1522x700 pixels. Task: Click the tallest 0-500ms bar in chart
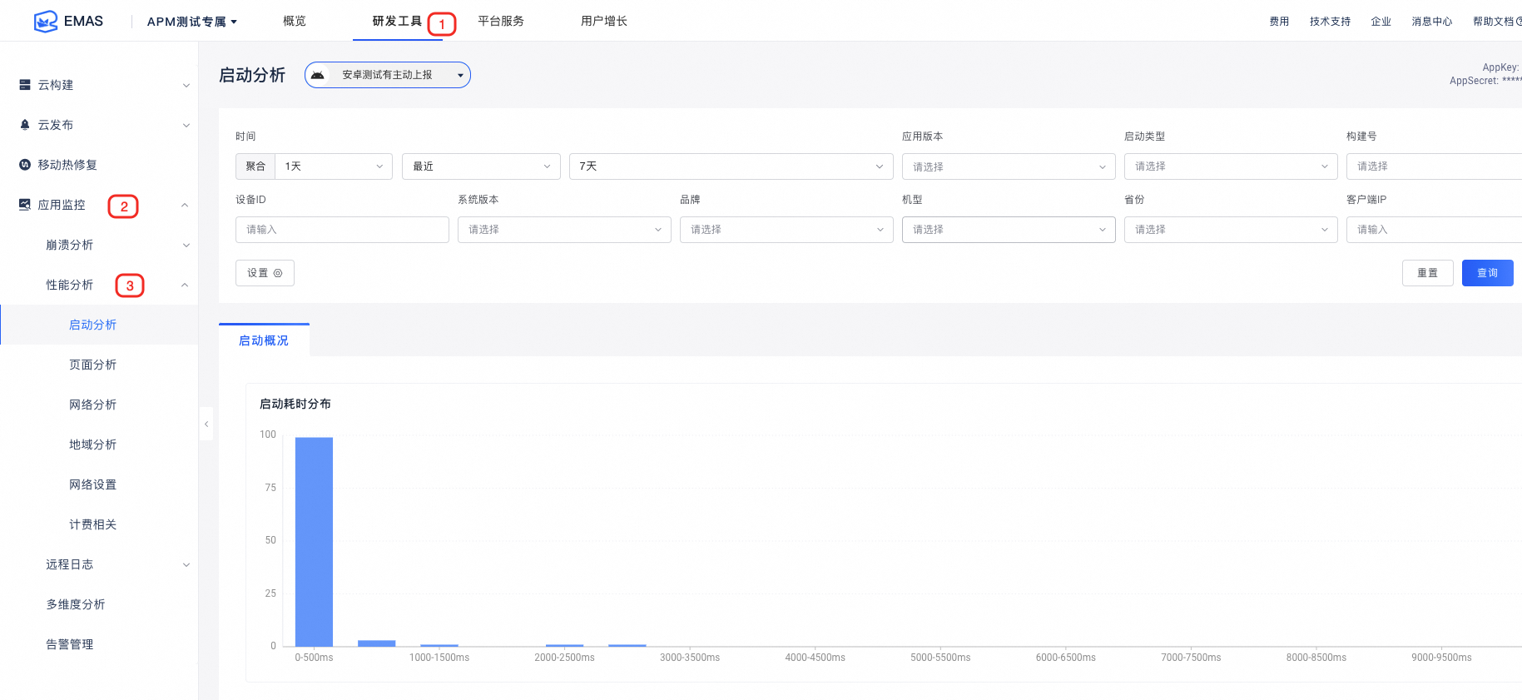click(x=314, y=541)
